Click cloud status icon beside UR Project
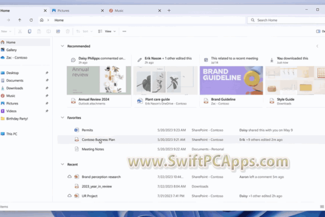This screenshot has height=217, width=325. [70, 196]
